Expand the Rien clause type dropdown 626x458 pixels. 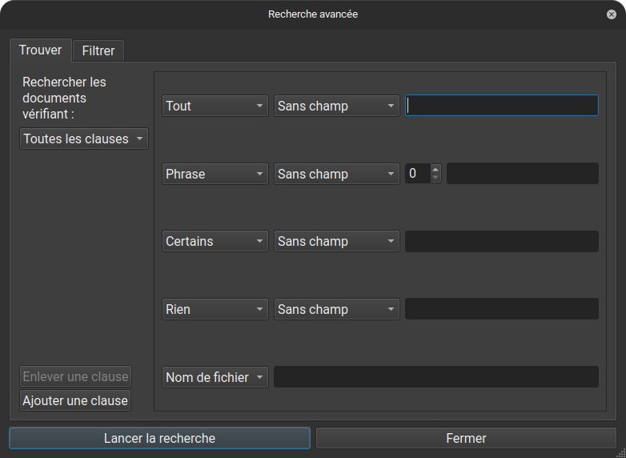click(215, 309)
